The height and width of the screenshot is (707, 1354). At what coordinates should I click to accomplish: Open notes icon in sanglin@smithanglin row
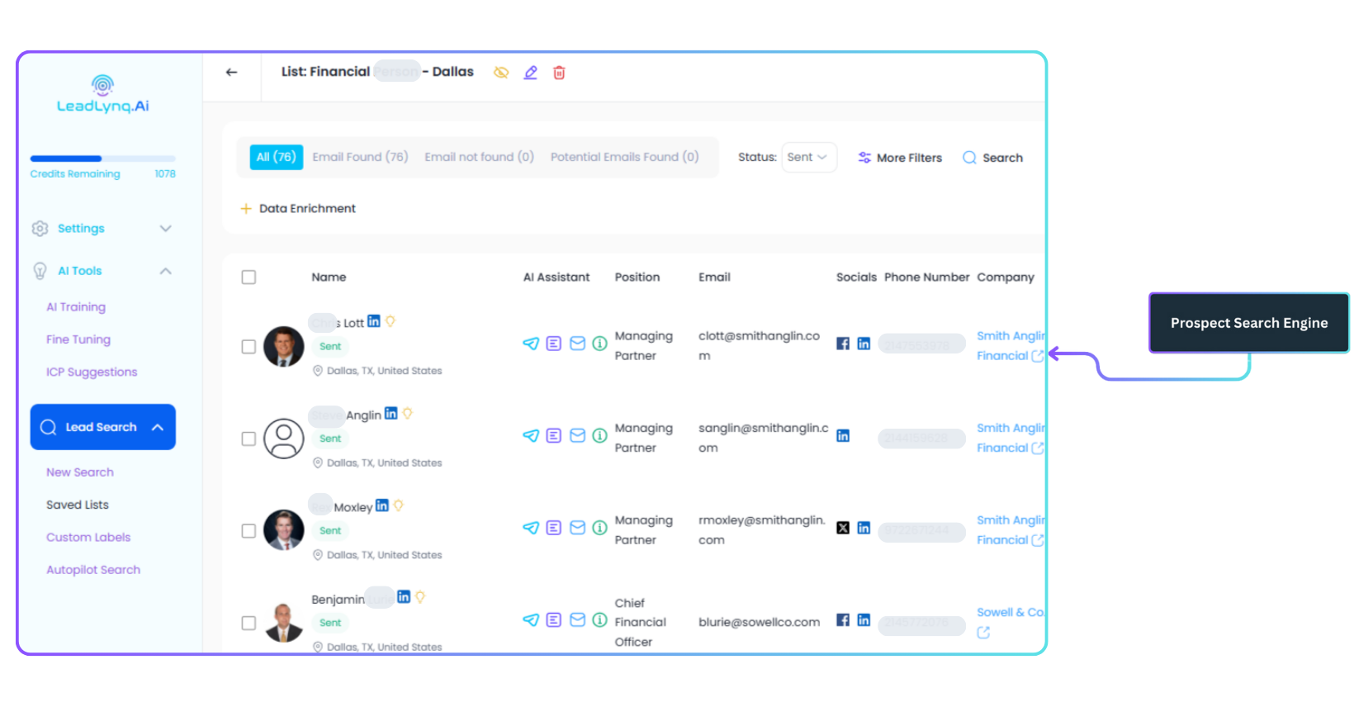point(554,435)
